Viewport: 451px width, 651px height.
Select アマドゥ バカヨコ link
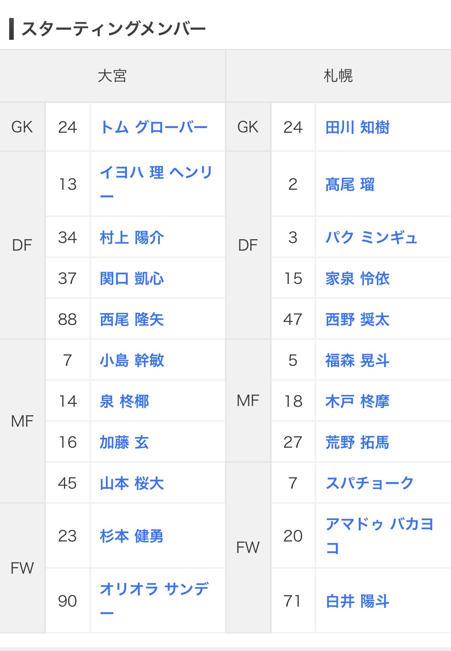pyautogui.click(x=379, y=524)
